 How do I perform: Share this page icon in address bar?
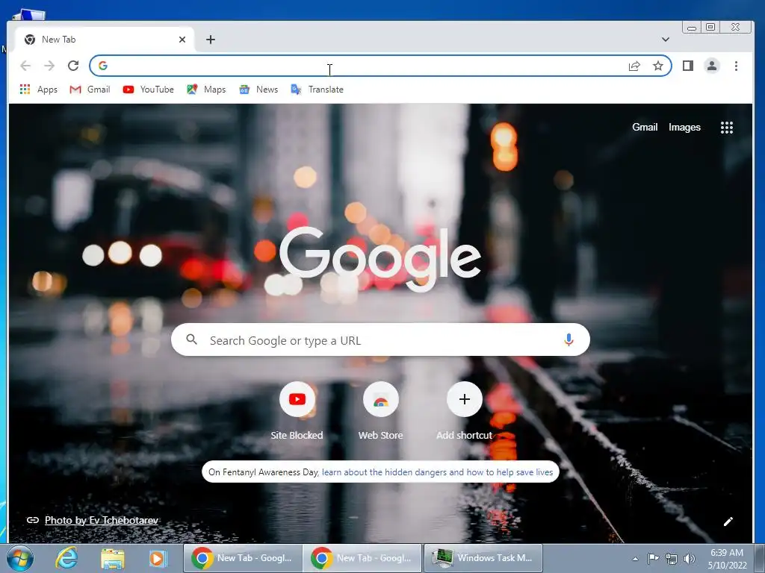coord(634,66)
